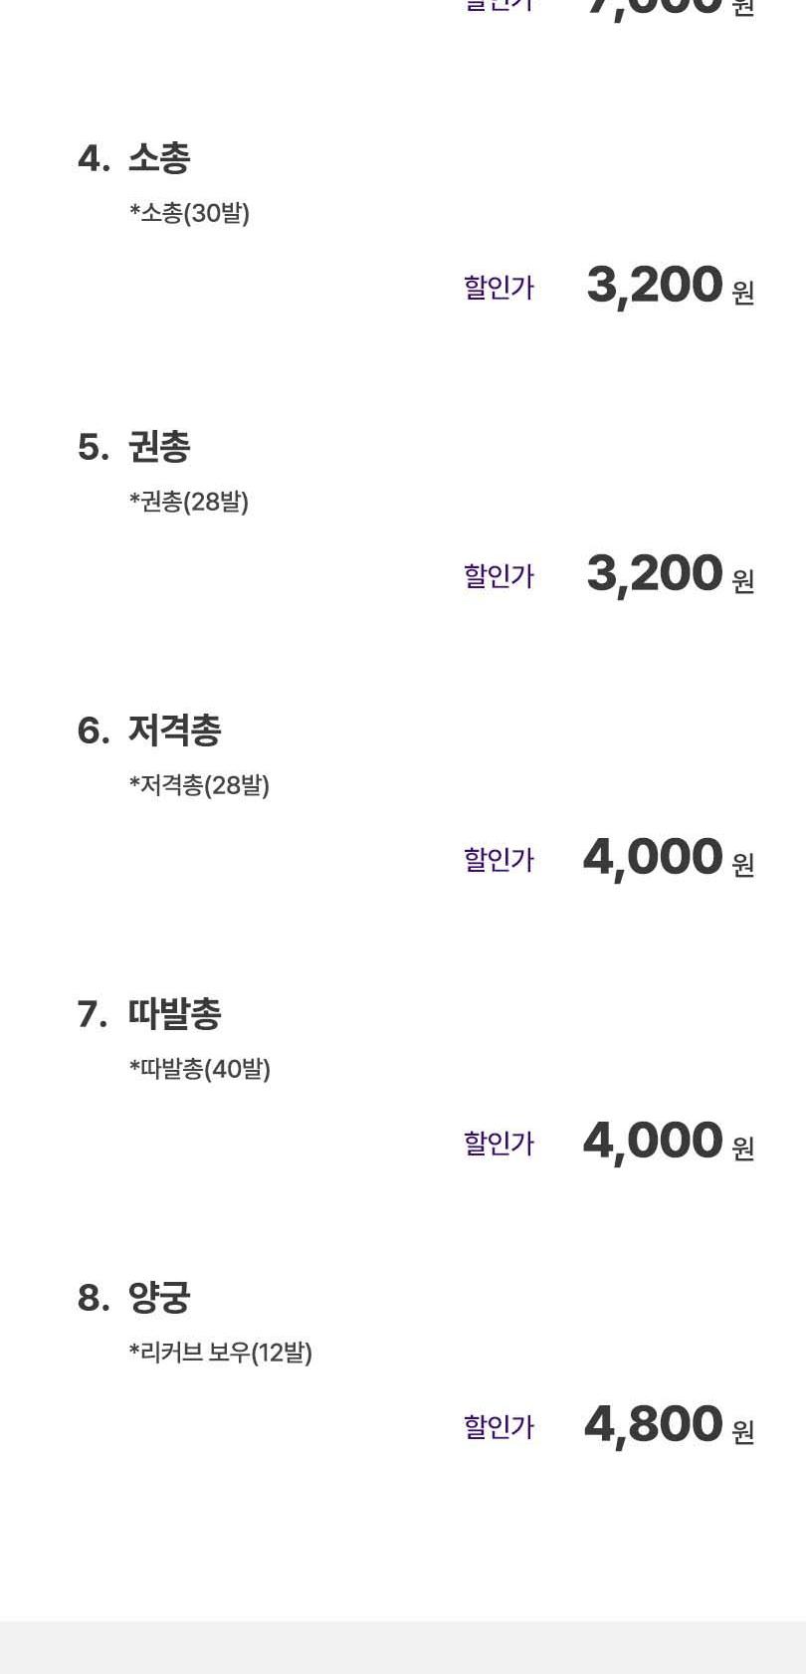Screen dimensions: 806x1674
Task: Select the *소총(30발) description text
Action: (189, 213)
